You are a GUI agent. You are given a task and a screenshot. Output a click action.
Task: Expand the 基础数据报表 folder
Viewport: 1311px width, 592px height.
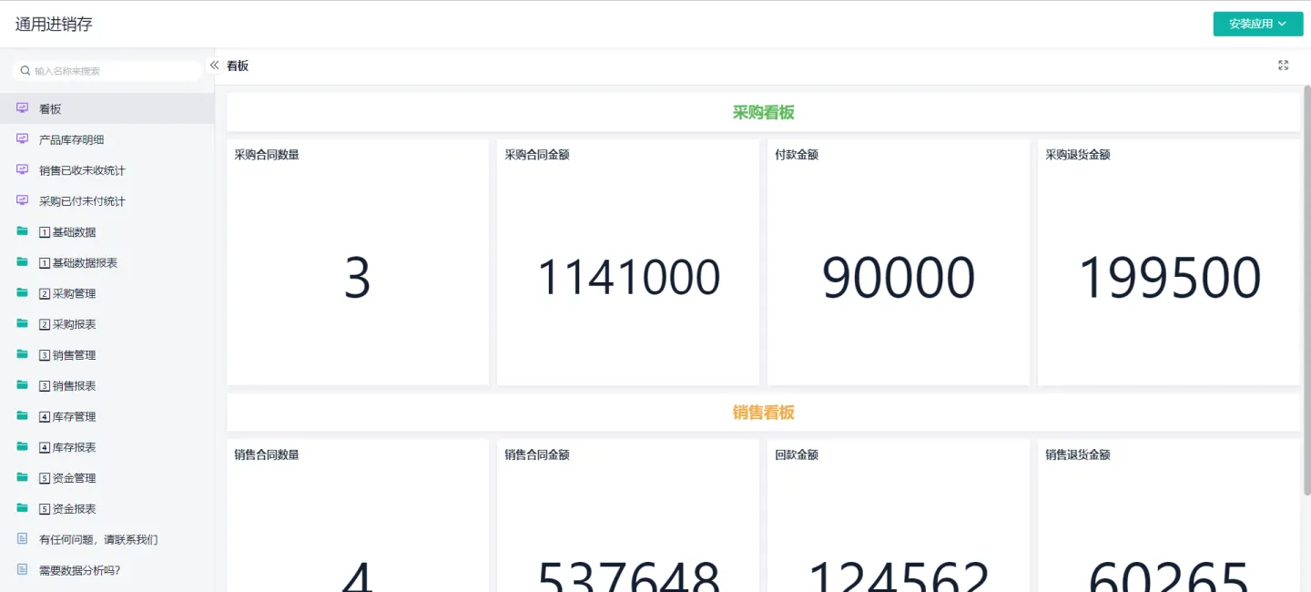click(x=107, y=262)
